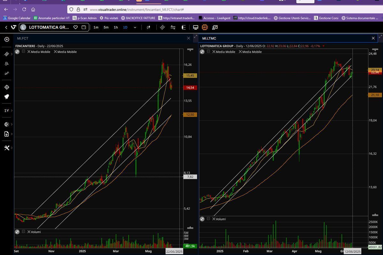This screenshot has height=255, width=383.
Task: Collapse the Fincantieri Volumi legend
Action: coord(23,231)
